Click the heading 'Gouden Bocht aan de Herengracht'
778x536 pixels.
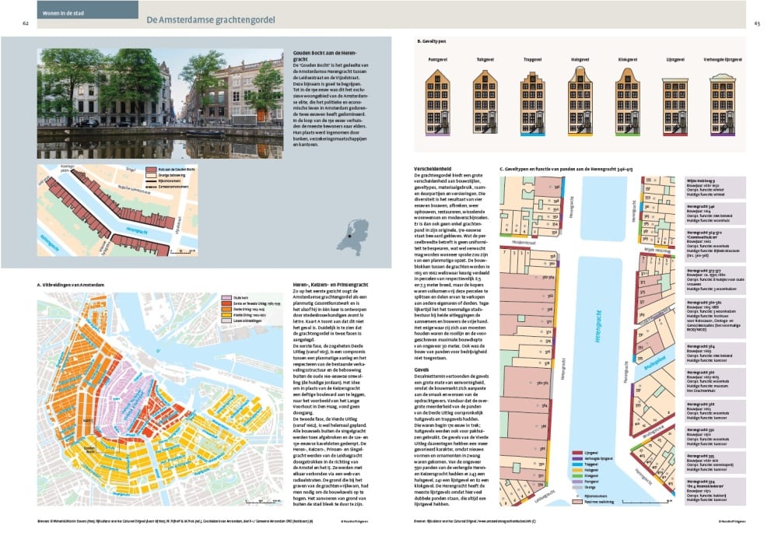pyautogui.click(x=325, y=55)
